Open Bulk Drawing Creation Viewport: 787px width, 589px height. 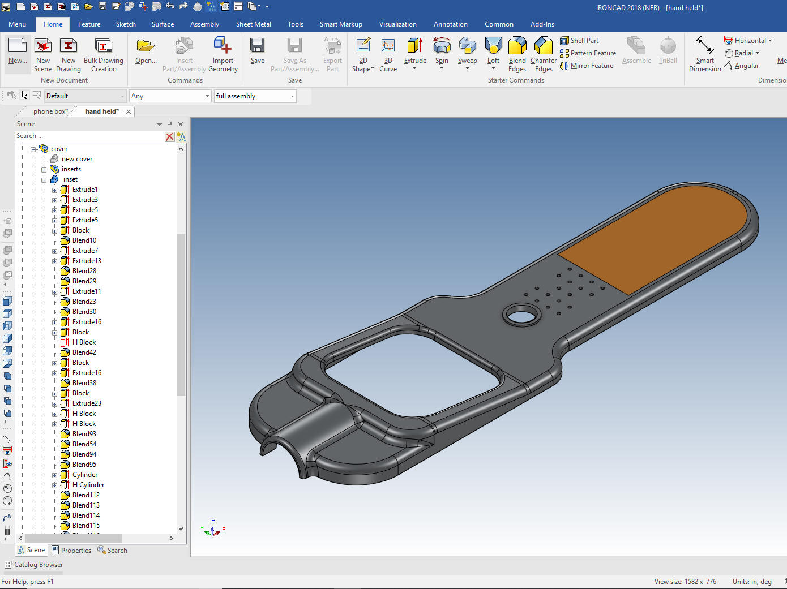pyautogui.click(x=104, y=55)
